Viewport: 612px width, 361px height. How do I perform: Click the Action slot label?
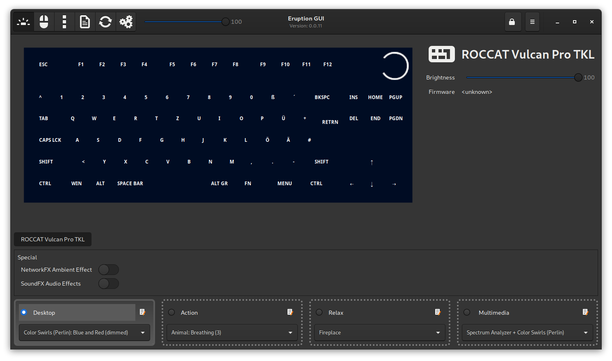tap(189, 312)
